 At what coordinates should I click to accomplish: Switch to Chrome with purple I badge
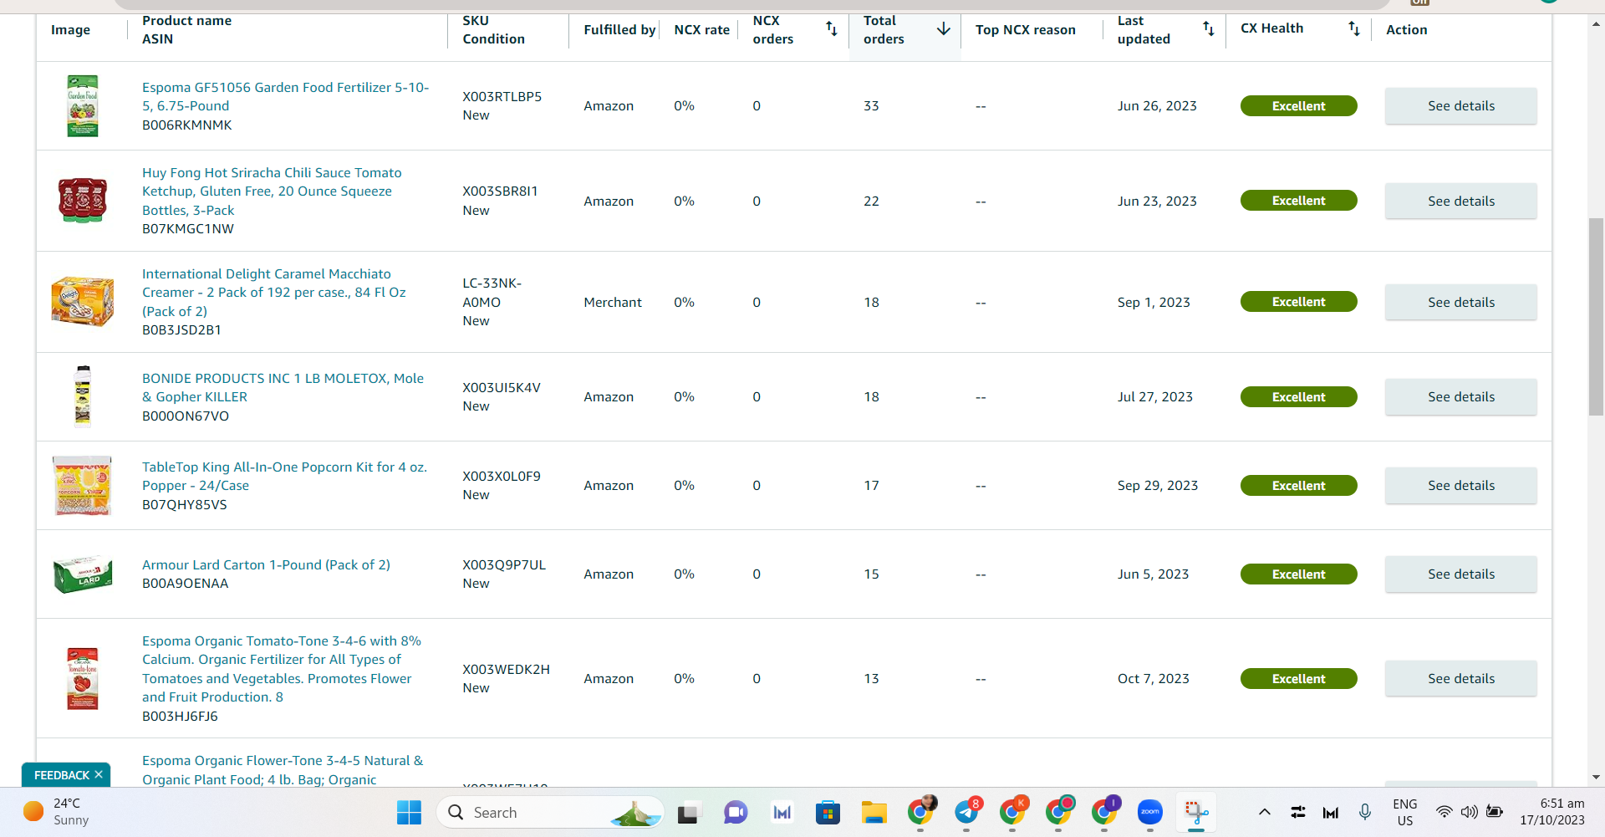pos(1104,812)
